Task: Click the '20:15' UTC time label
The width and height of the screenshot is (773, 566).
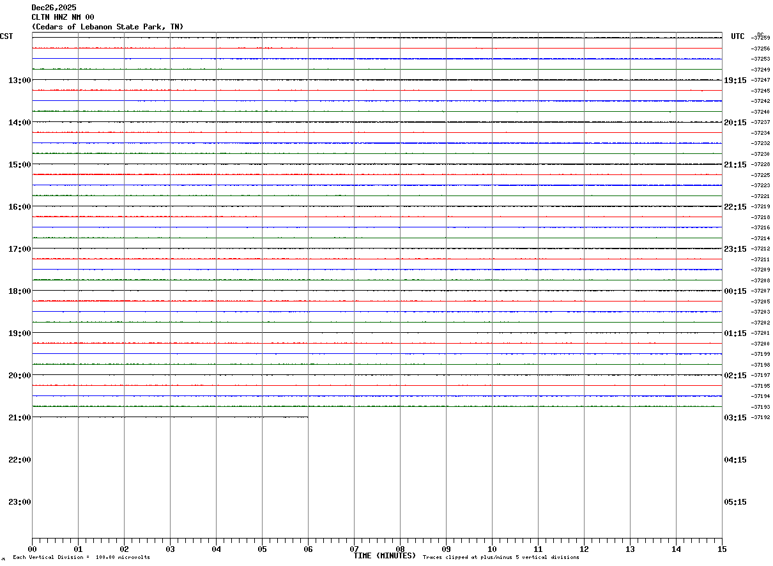Action: [735, 123]
